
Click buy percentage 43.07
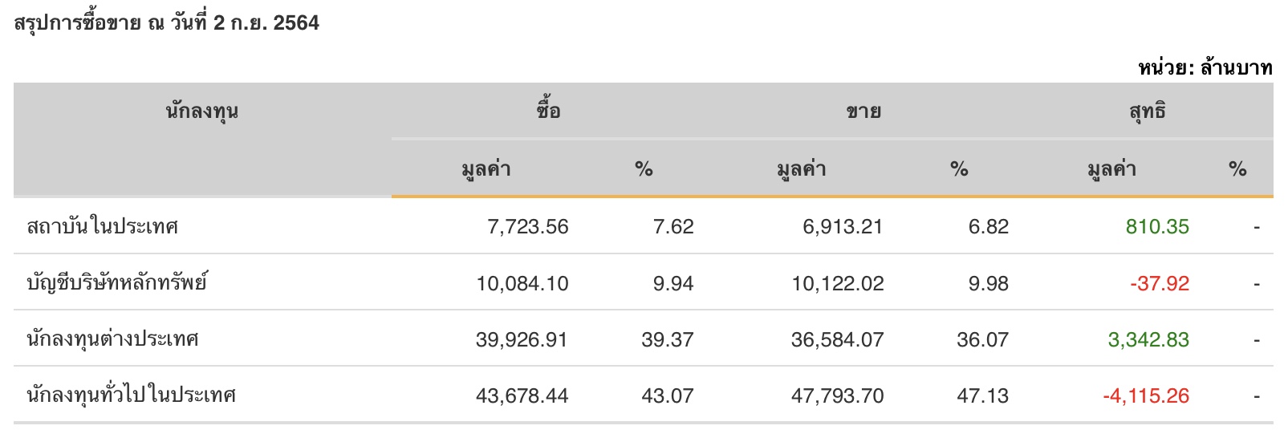click(668, 396)
